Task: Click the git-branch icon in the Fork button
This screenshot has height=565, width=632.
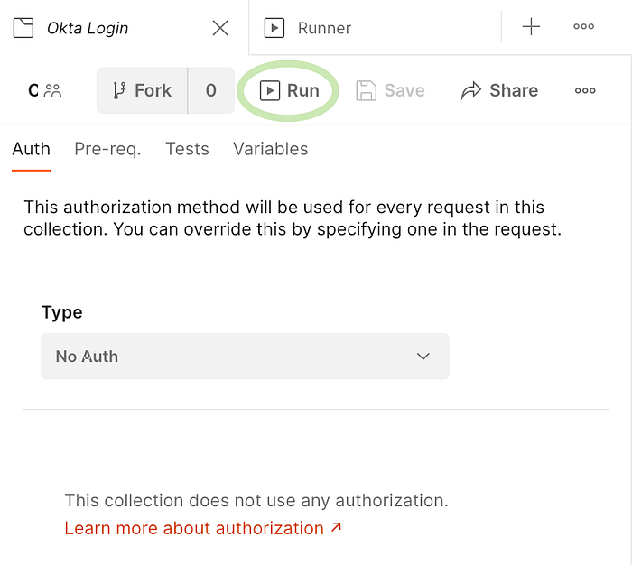Action: pos(119,90)
